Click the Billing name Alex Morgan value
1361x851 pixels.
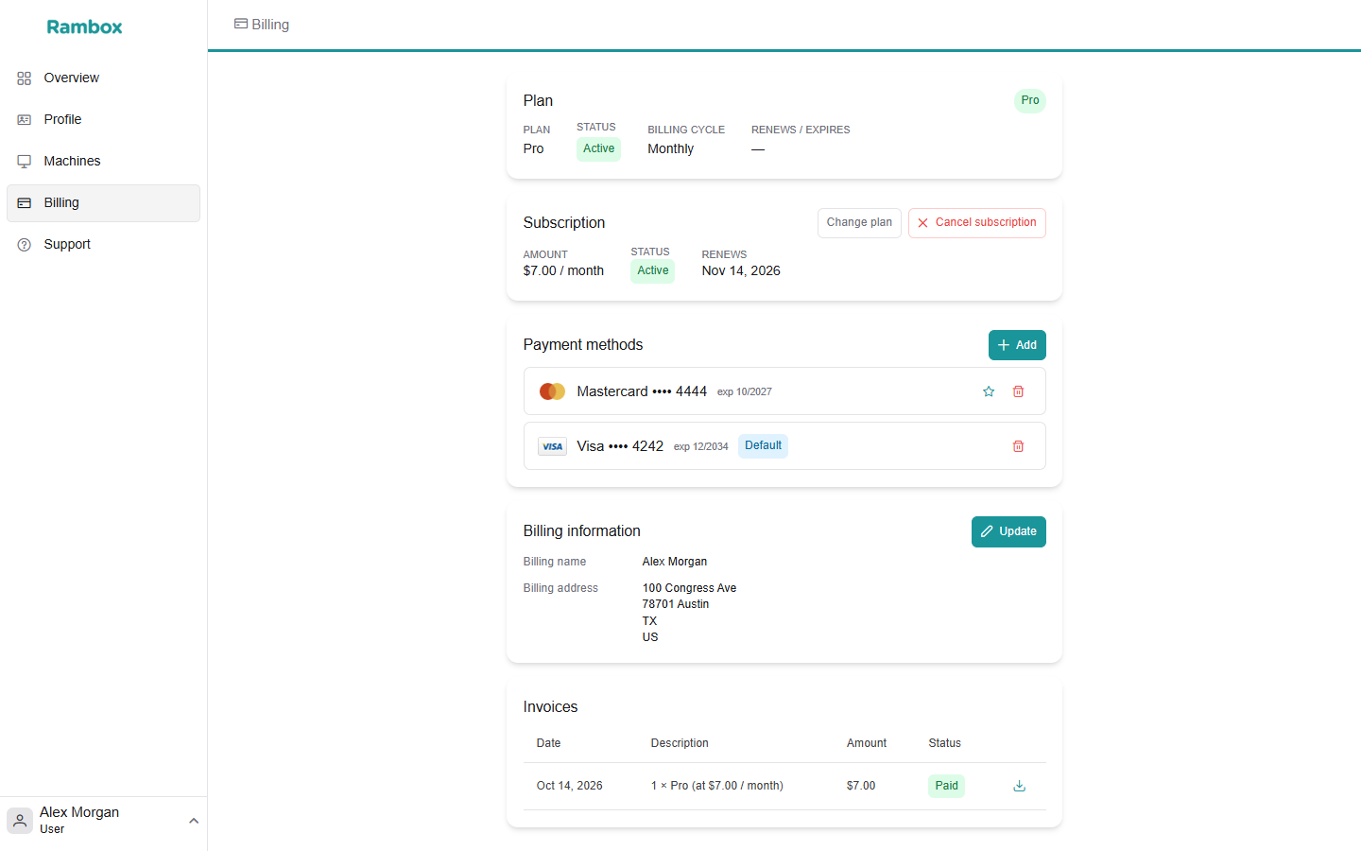click(674, 562)
